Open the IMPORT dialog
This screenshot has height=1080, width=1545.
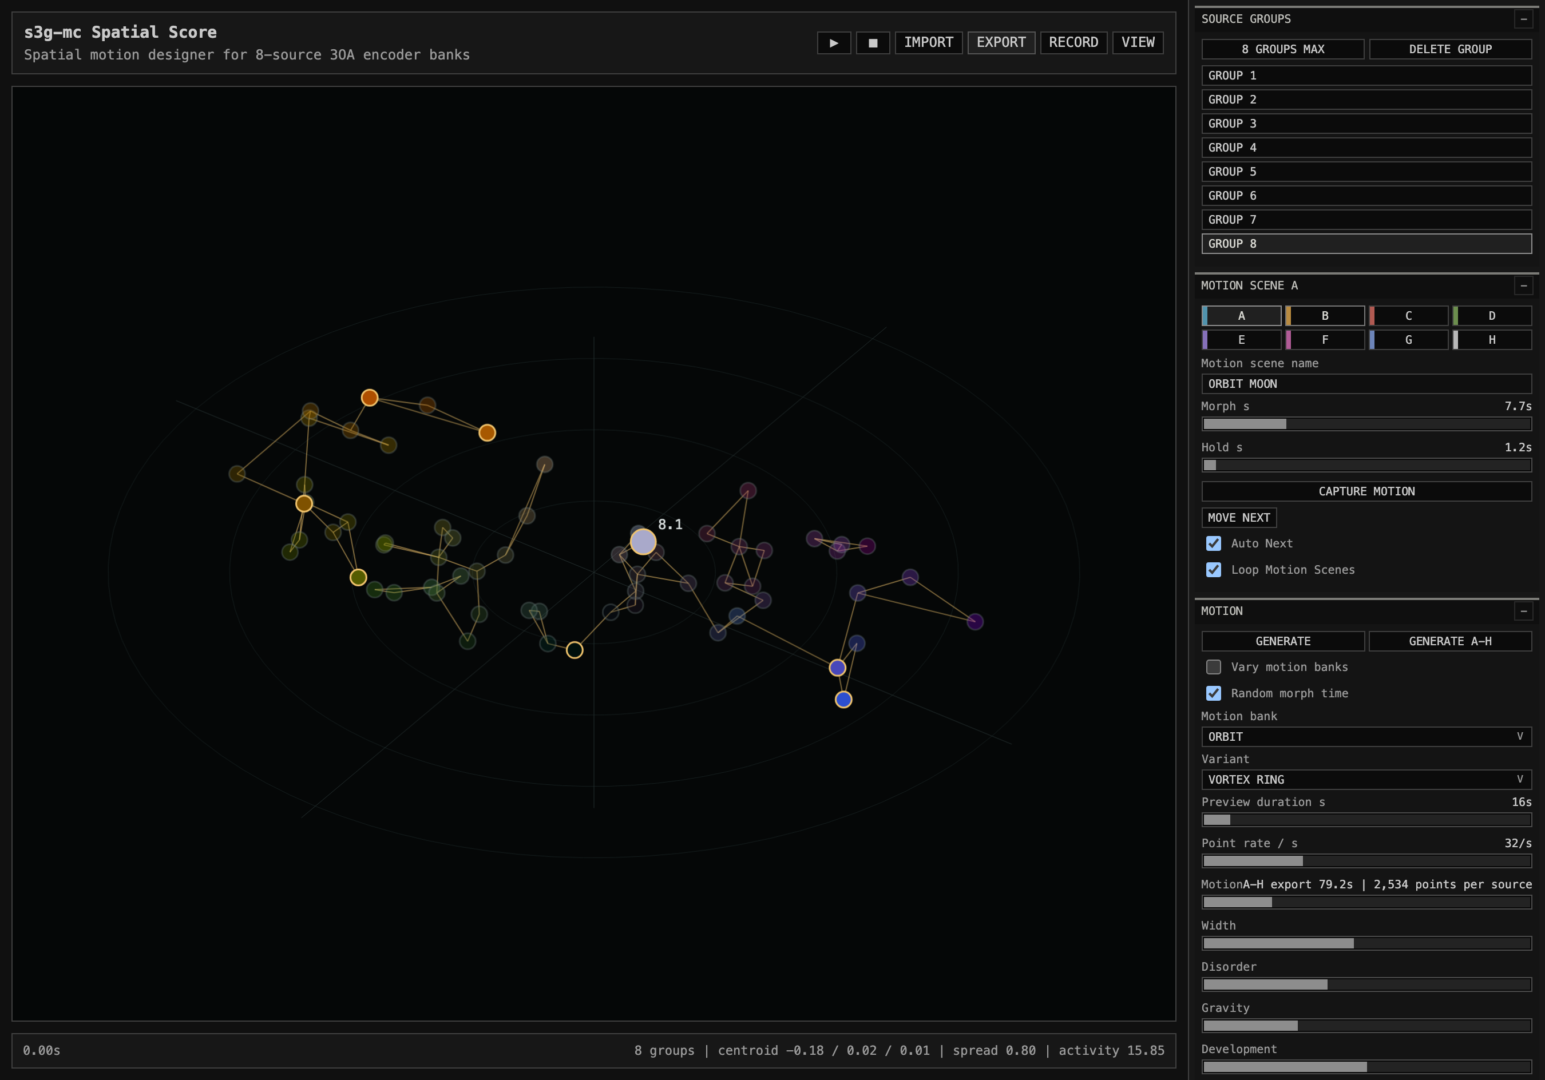coord(929,42)
